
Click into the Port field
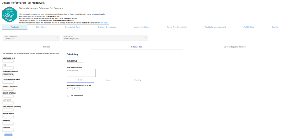[8, 68]
